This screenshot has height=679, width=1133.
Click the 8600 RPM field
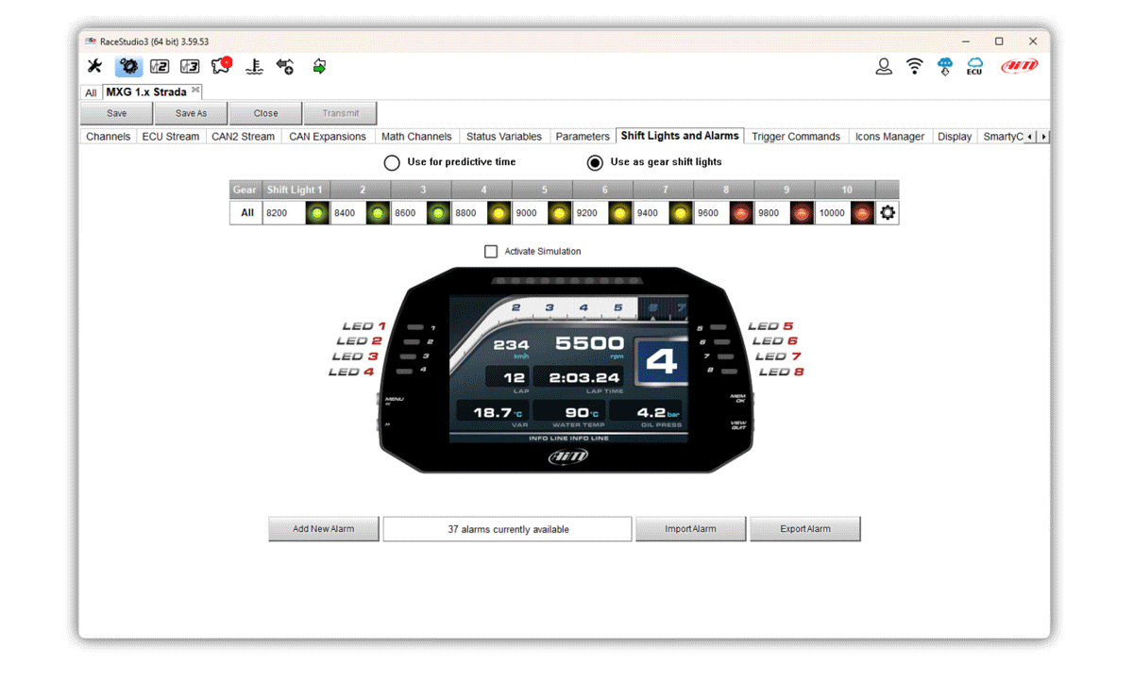(x=409, y=213)
